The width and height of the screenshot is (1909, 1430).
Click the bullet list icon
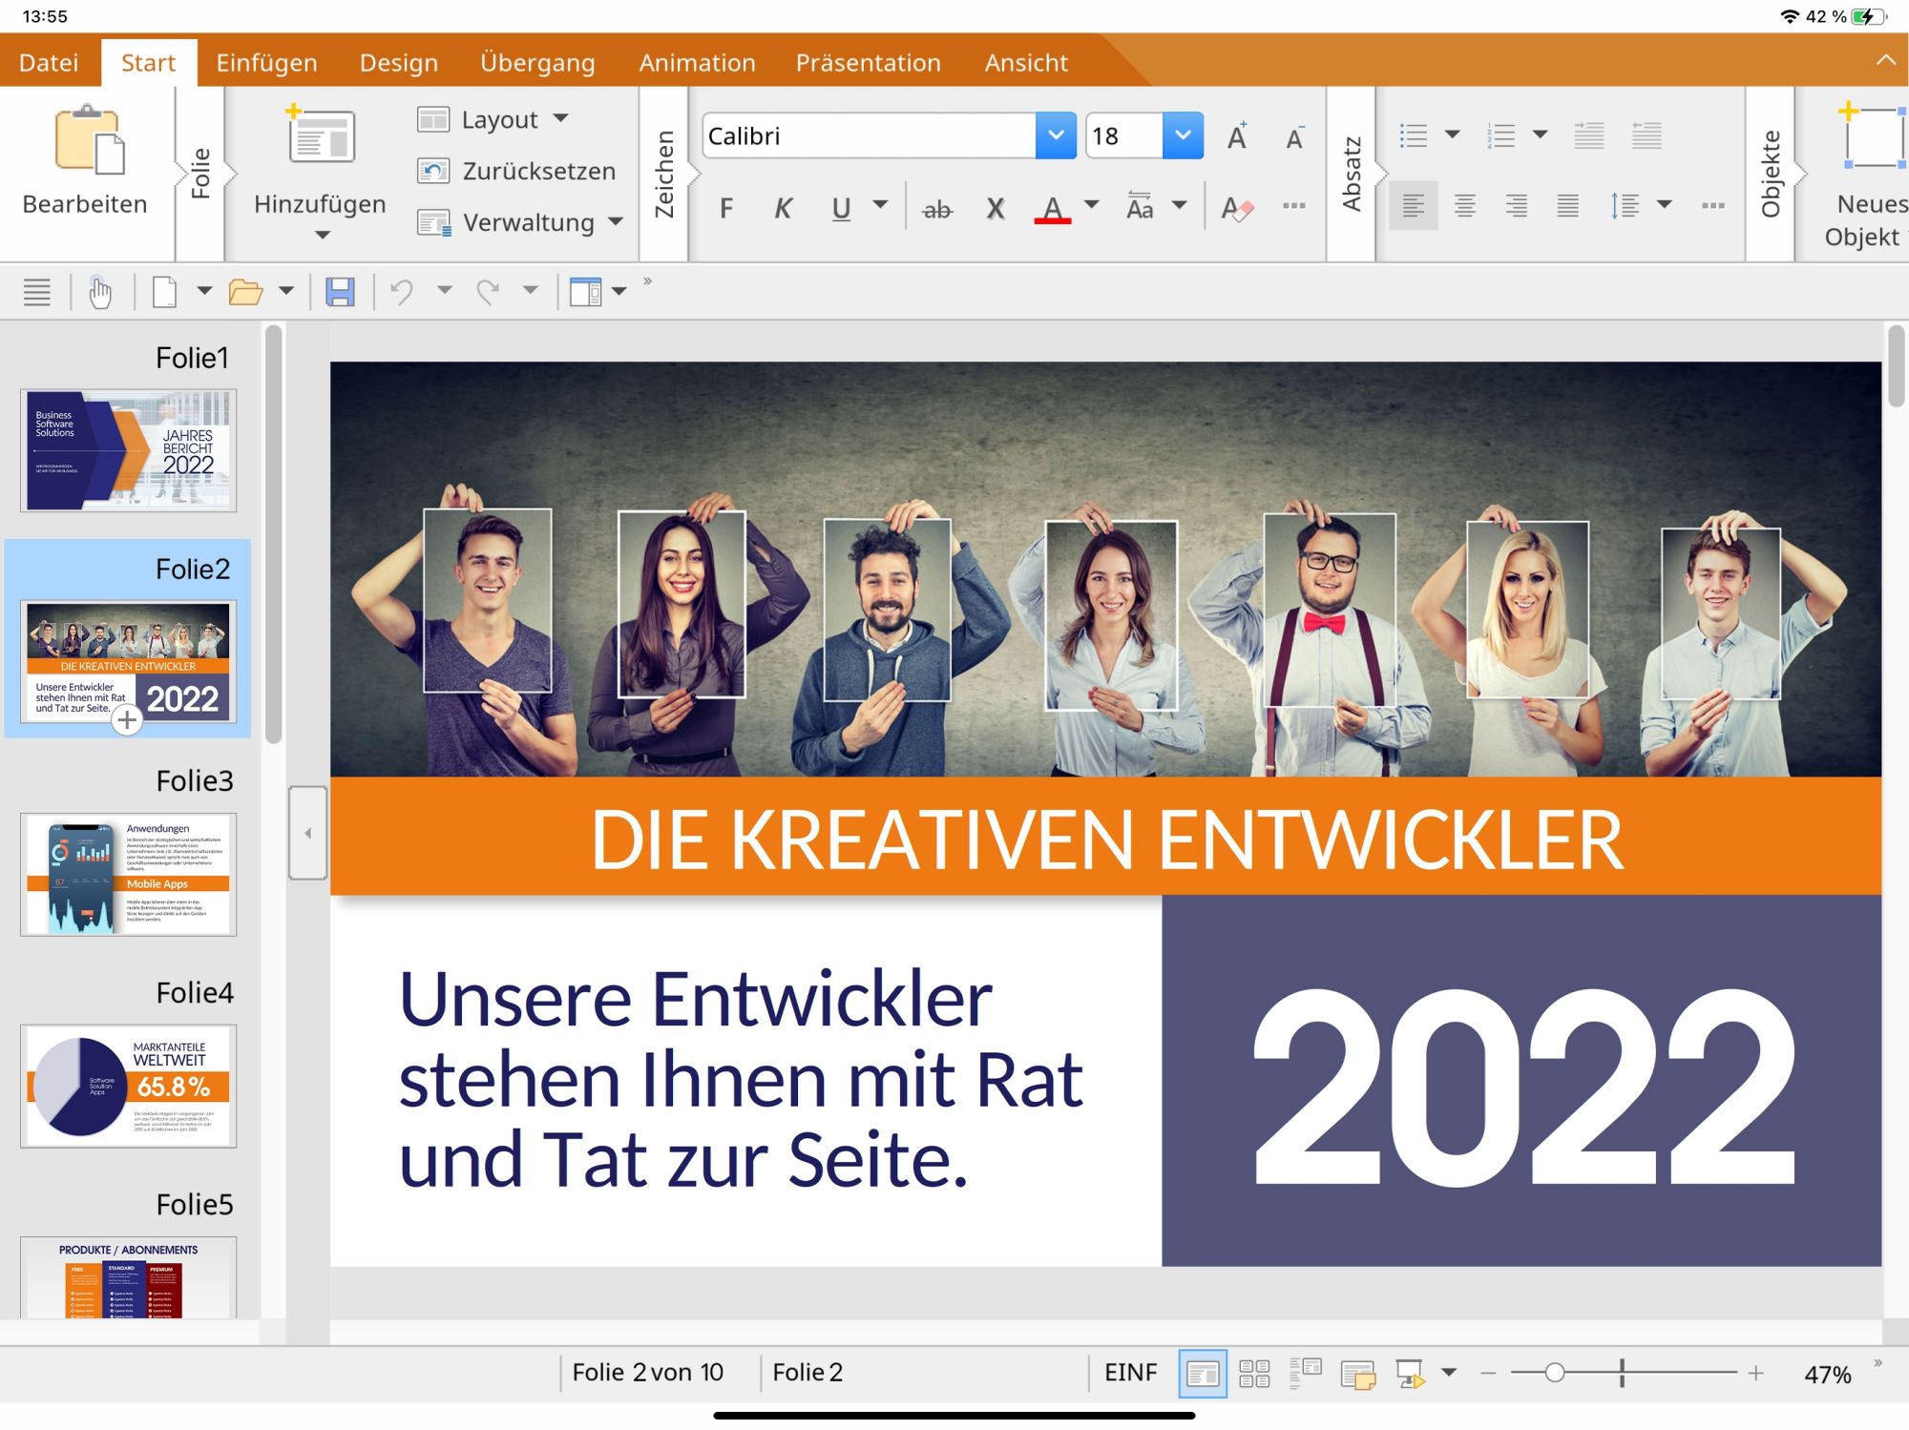[x=1414, y=135]
